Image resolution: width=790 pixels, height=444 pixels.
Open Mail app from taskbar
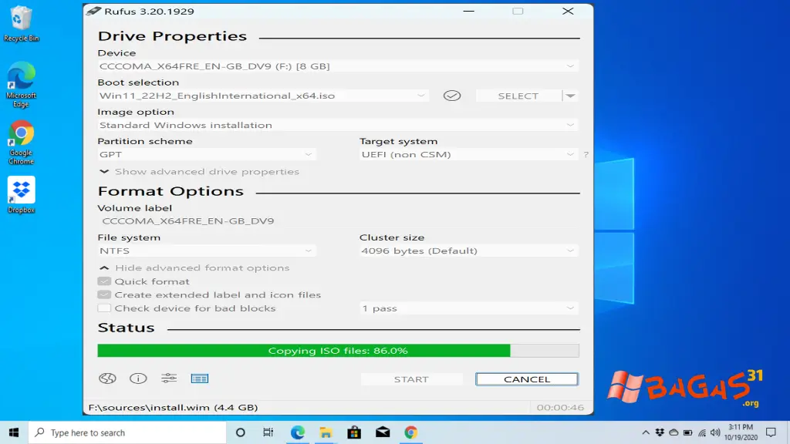click(383, 432)
